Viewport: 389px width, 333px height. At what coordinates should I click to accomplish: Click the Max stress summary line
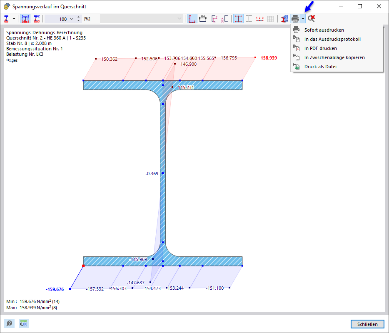click(32, 308)
